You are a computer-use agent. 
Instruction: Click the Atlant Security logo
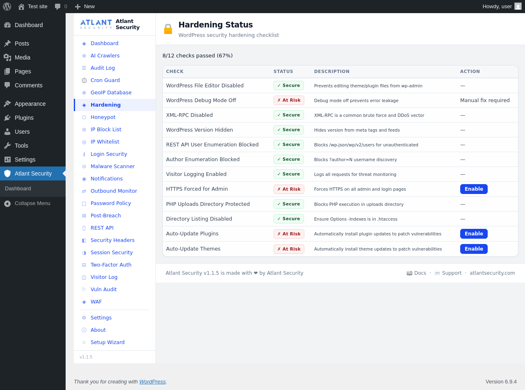[x=96, y=24]
